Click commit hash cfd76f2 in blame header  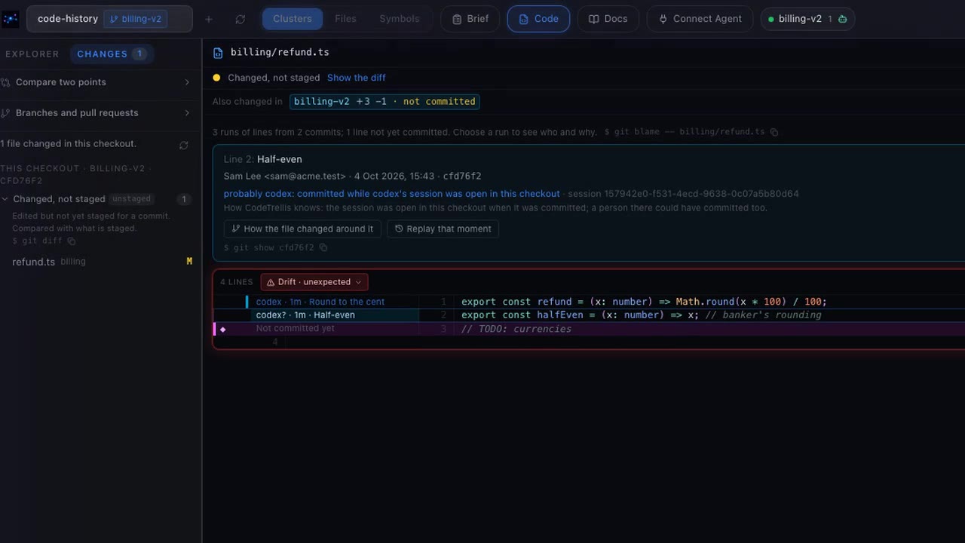(462, 176)
